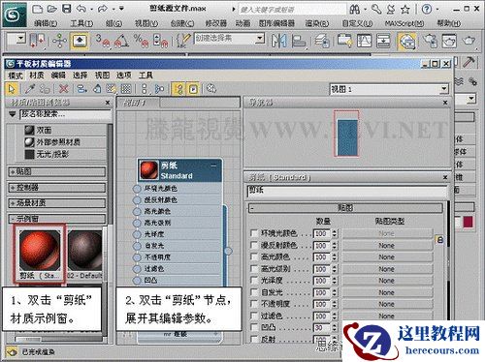Enable the 高光颜色 map checkbox

coord(254,256)
